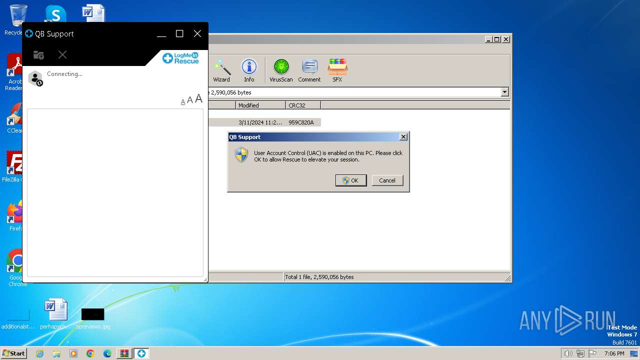Maximize the WinRAR window
Image resolution: width=640 pixels, height=360 pixels.
[x=497, y=39]
